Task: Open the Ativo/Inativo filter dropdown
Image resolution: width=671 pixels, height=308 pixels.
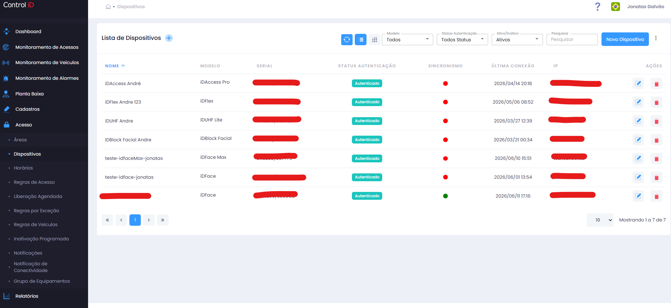Action: (x=517, y=40)
